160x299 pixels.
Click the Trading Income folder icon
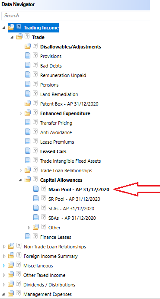coord(11,27)
